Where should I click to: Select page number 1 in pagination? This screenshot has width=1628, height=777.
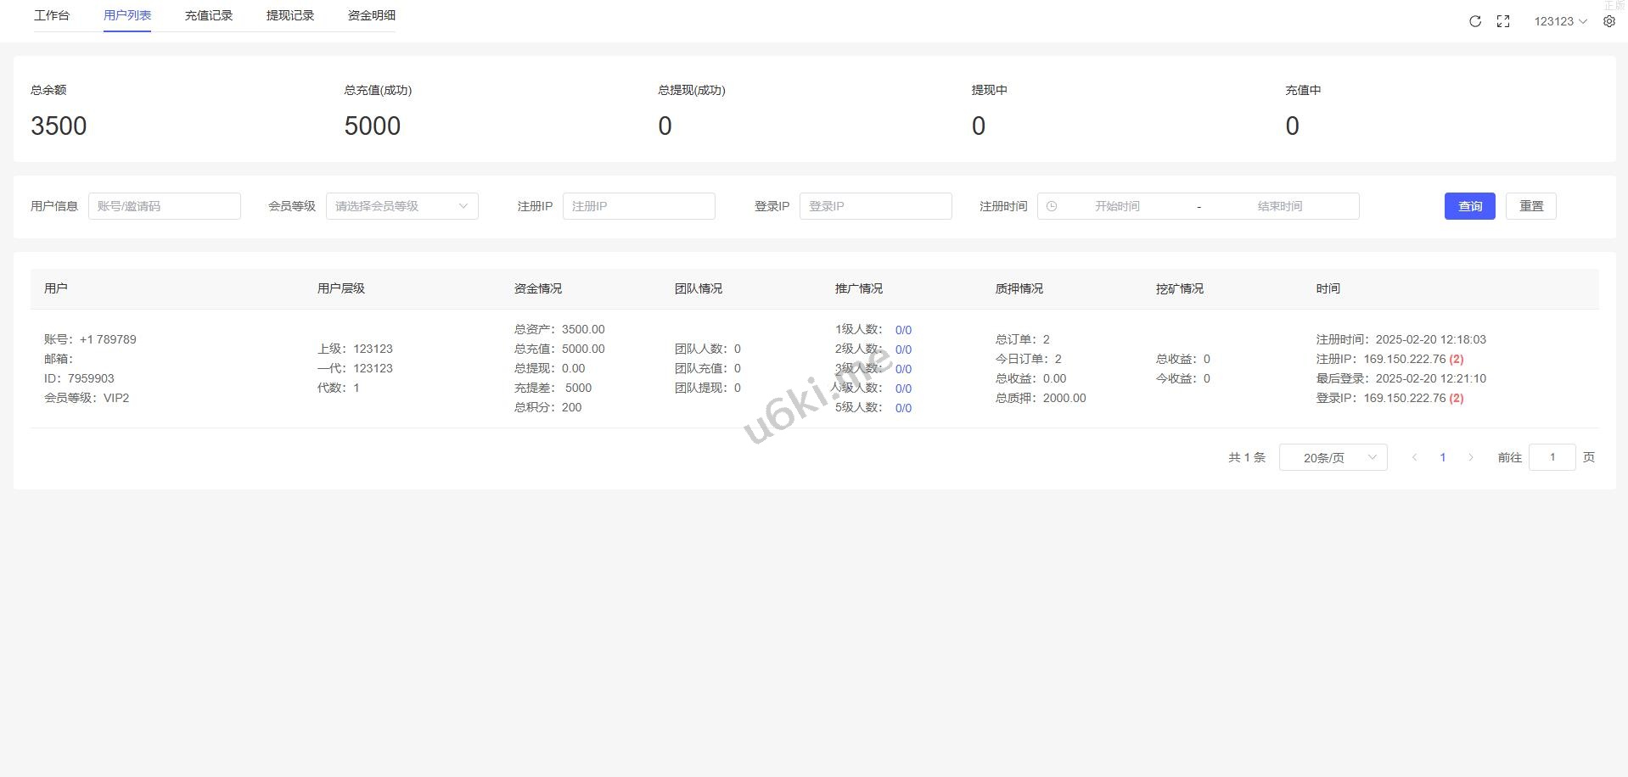[1442, 457]
